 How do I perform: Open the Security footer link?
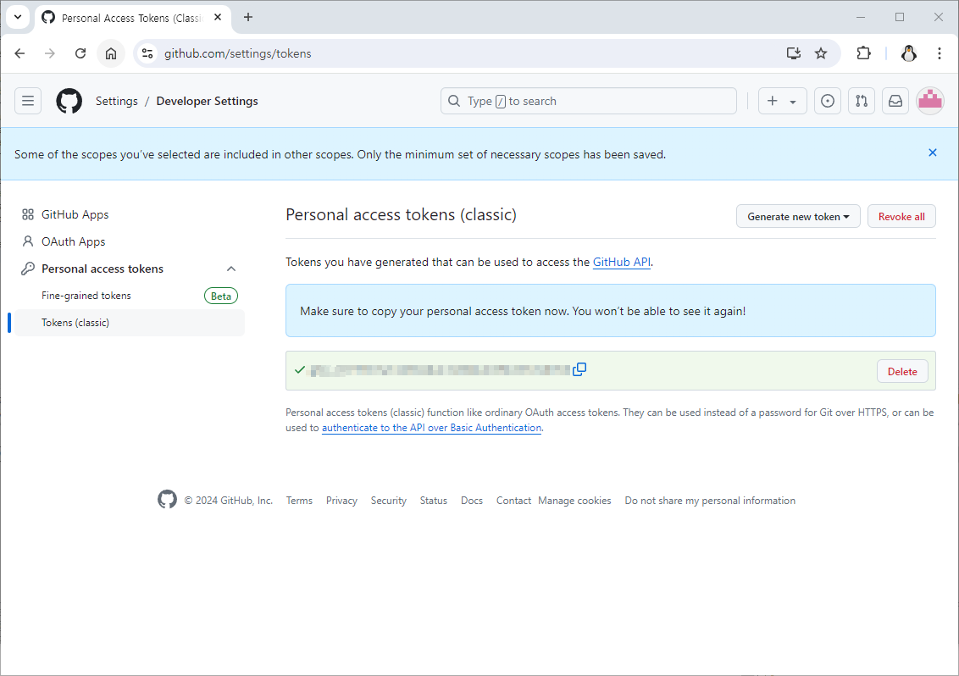[388, 501]
